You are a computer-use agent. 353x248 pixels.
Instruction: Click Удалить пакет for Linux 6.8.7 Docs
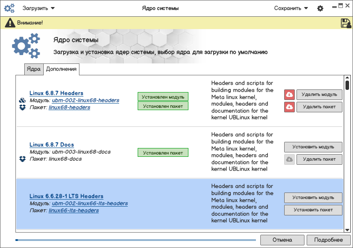click(319, 159)
